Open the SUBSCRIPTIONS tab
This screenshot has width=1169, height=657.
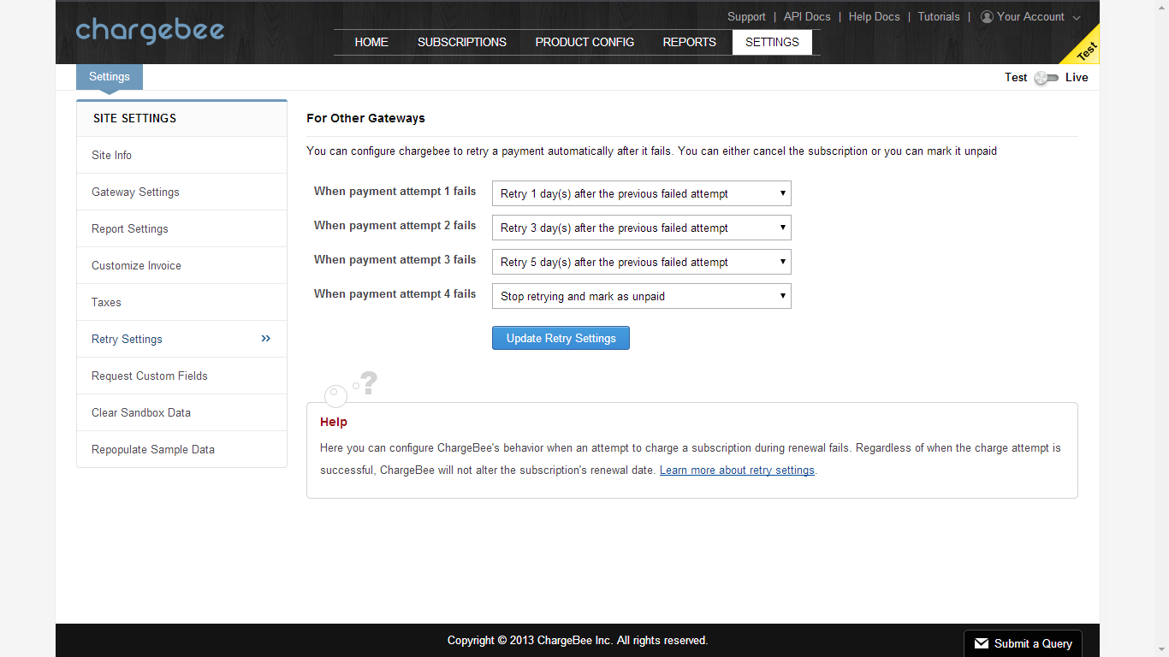coord(462,42)
